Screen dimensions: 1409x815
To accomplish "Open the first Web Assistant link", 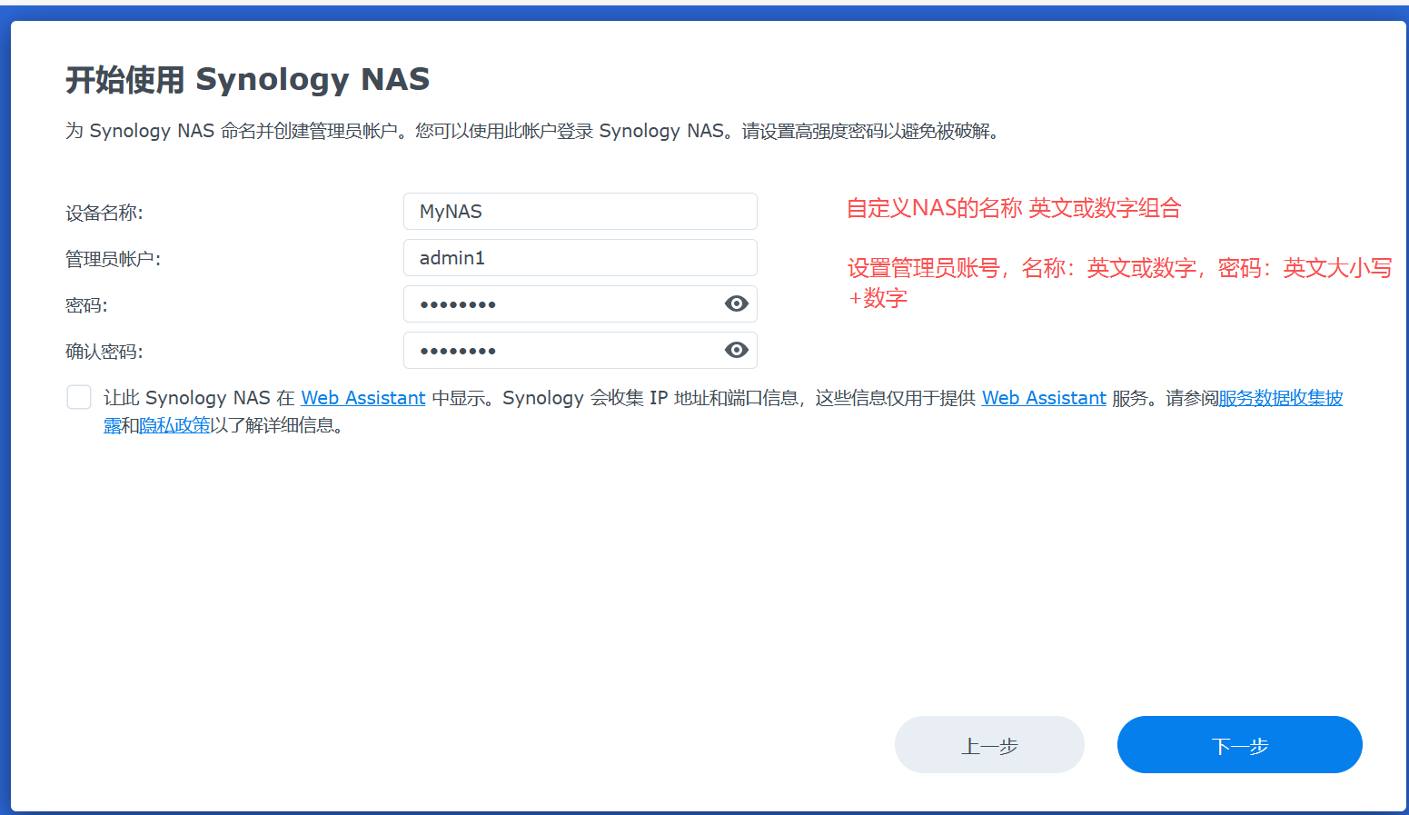I will [x=363, y=398].
